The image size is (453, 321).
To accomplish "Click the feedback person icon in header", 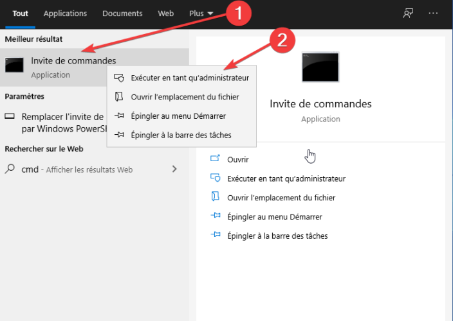I will (408, 13).
